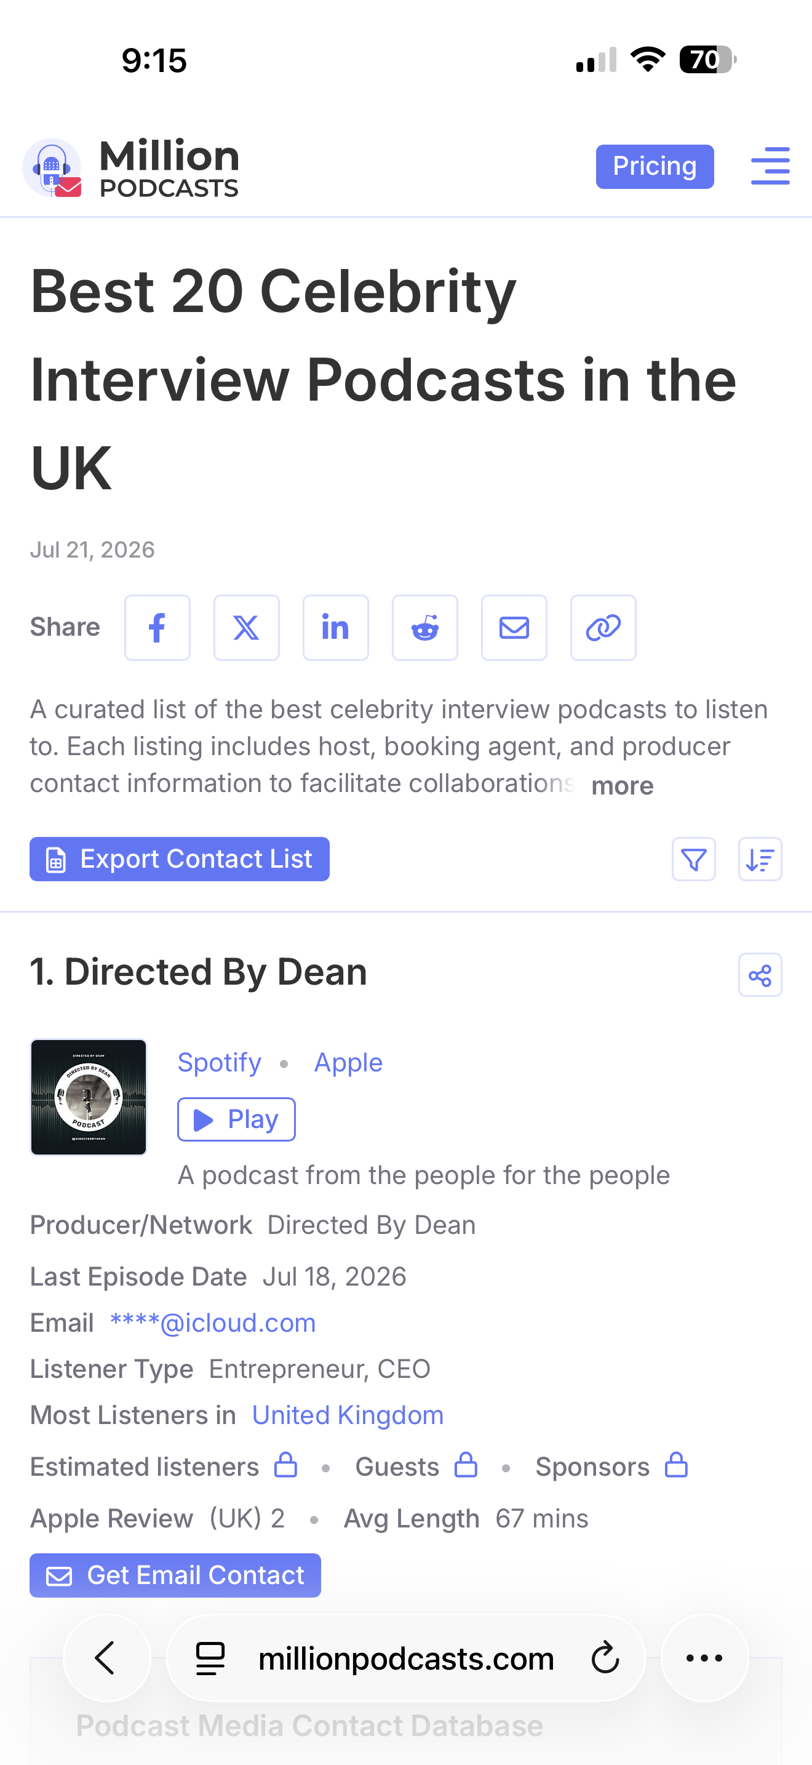
Task: Reload the page in the browser bar
Action: [605, 1658]
